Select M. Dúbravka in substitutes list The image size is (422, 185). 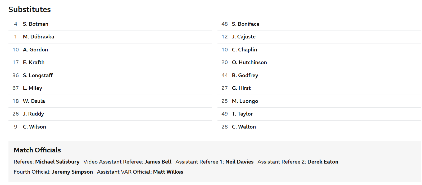tap(38, 37)
